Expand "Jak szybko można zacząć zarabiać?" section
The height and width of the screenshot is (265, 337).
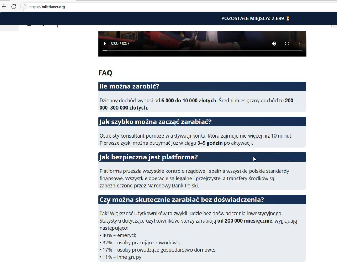point(202,122)
